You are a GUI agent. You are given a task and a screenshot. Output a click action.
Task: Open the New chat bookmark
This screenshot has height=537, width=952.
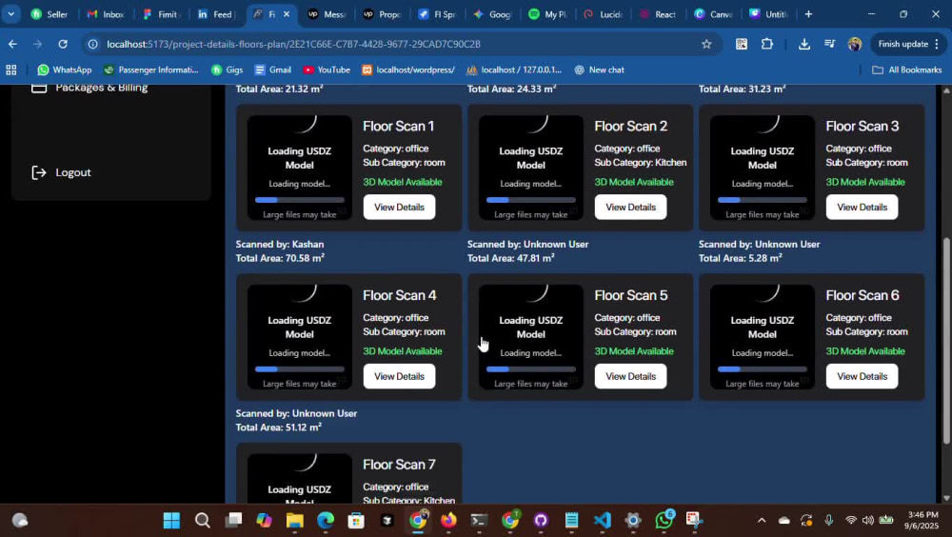pos(599,70)
